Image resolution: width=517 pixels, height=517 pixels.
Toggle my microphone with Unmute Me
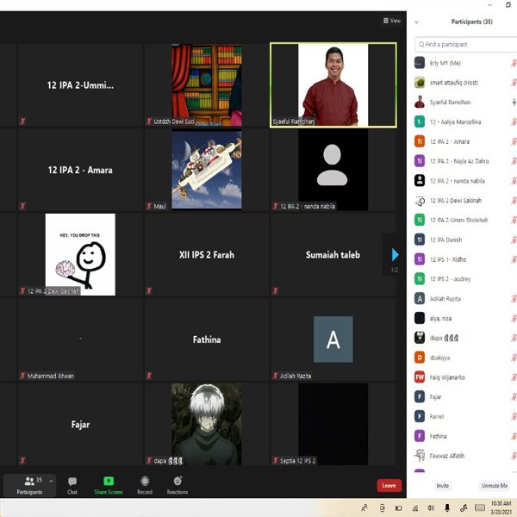point(494,486)
